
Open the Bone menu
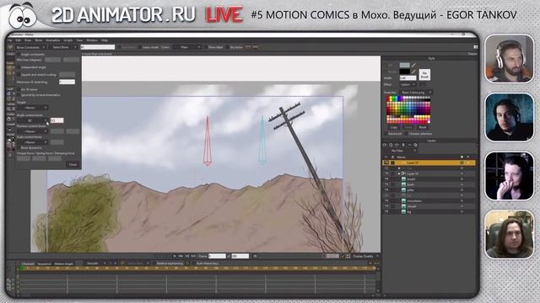point(39,40)
